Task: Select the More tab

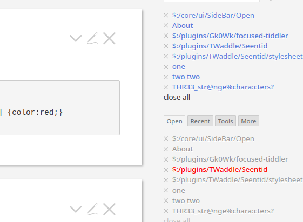Action: click(248, 121)
